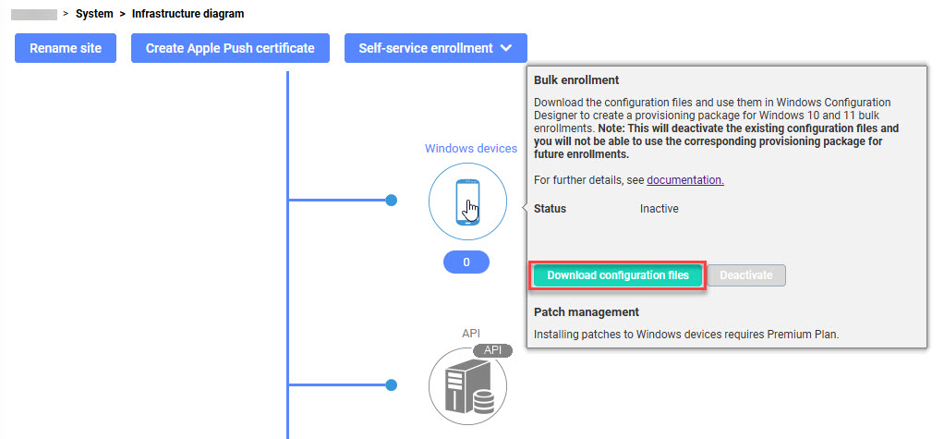The width and height of the screenshot is (944, 439).
Task: Click the Bulk enrollment heading
Action: pos(576,80)
